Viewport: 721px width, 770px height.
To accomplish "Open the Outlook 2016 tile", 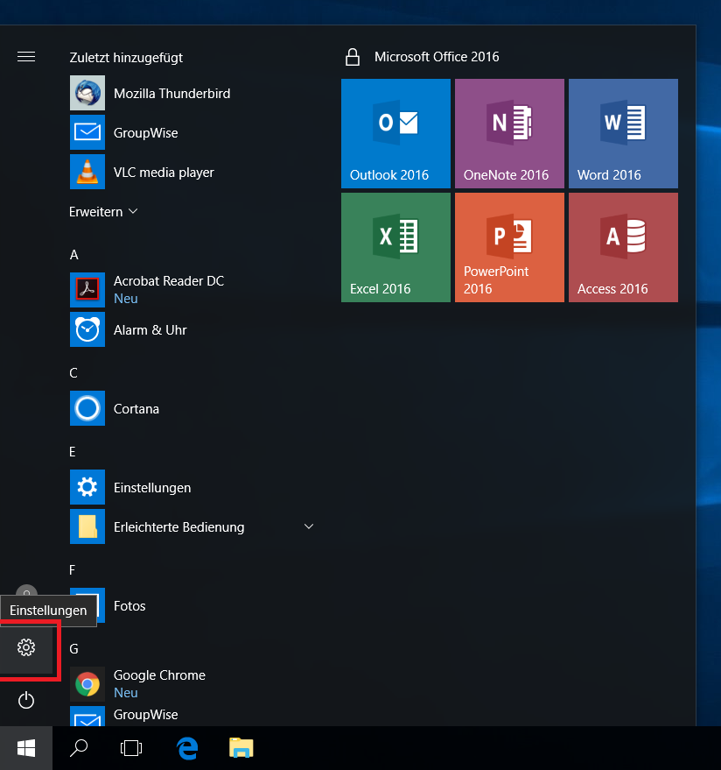I will [395, 133].
